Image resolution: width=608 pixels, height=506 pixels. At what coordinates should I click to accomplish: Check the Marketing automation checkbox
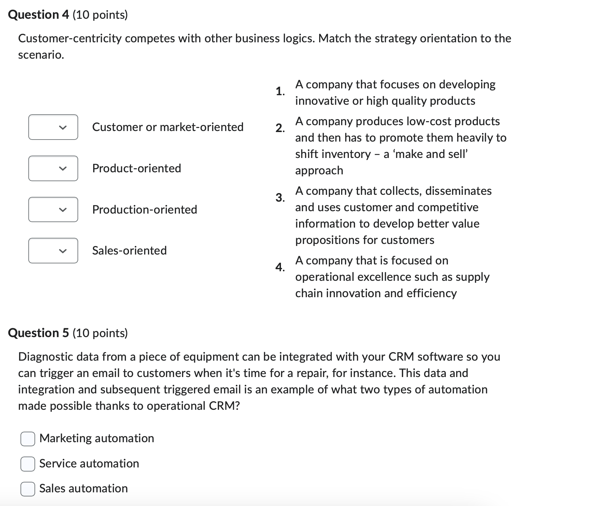point(27,439)
